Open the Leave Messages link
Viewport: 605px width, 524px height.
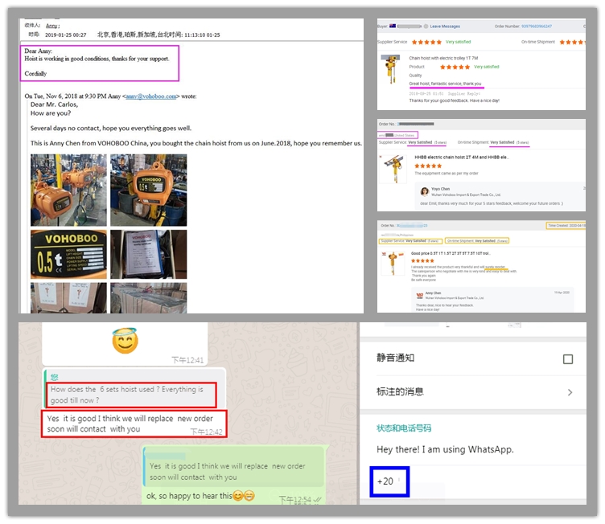tap(445, 27)
